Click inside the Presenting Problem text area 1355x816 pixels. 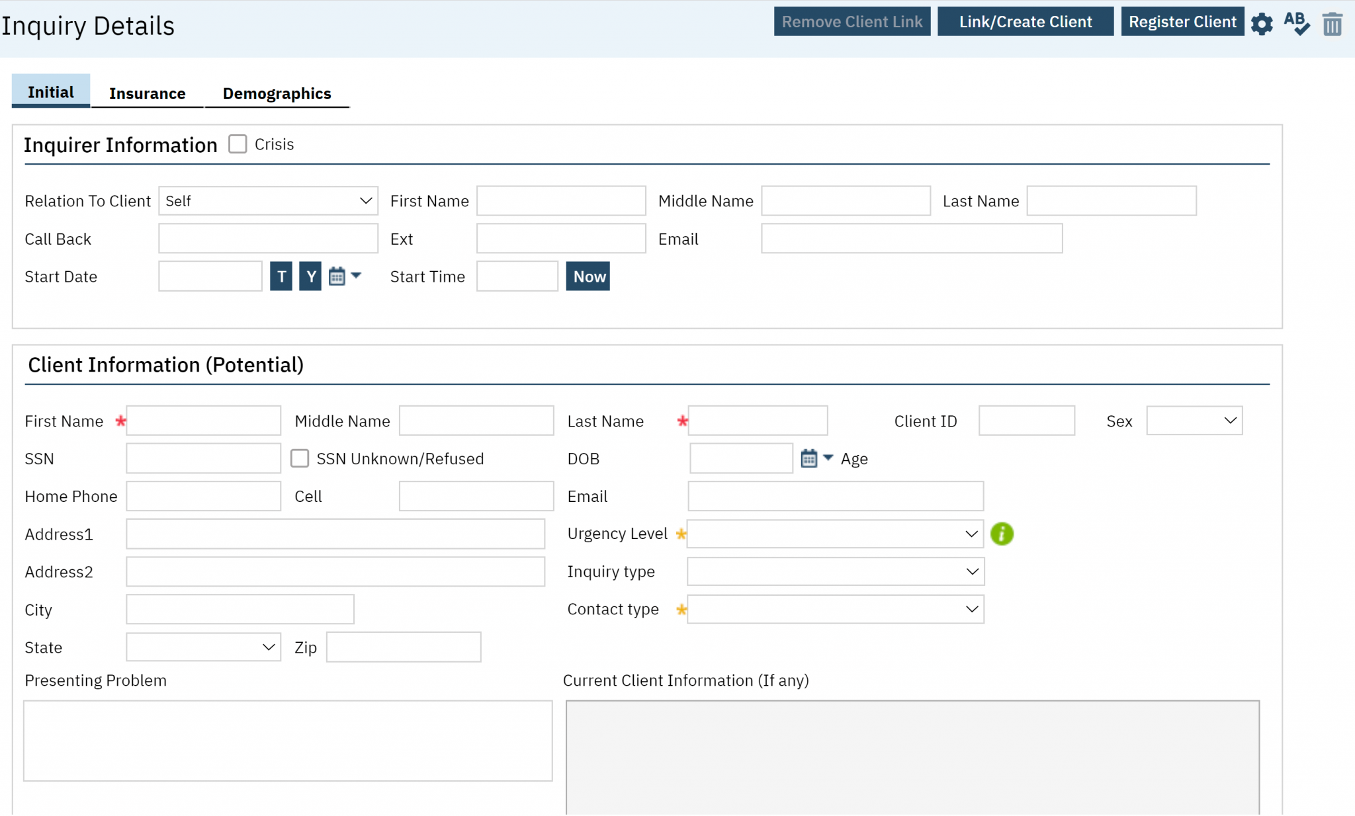coord(287,741)
